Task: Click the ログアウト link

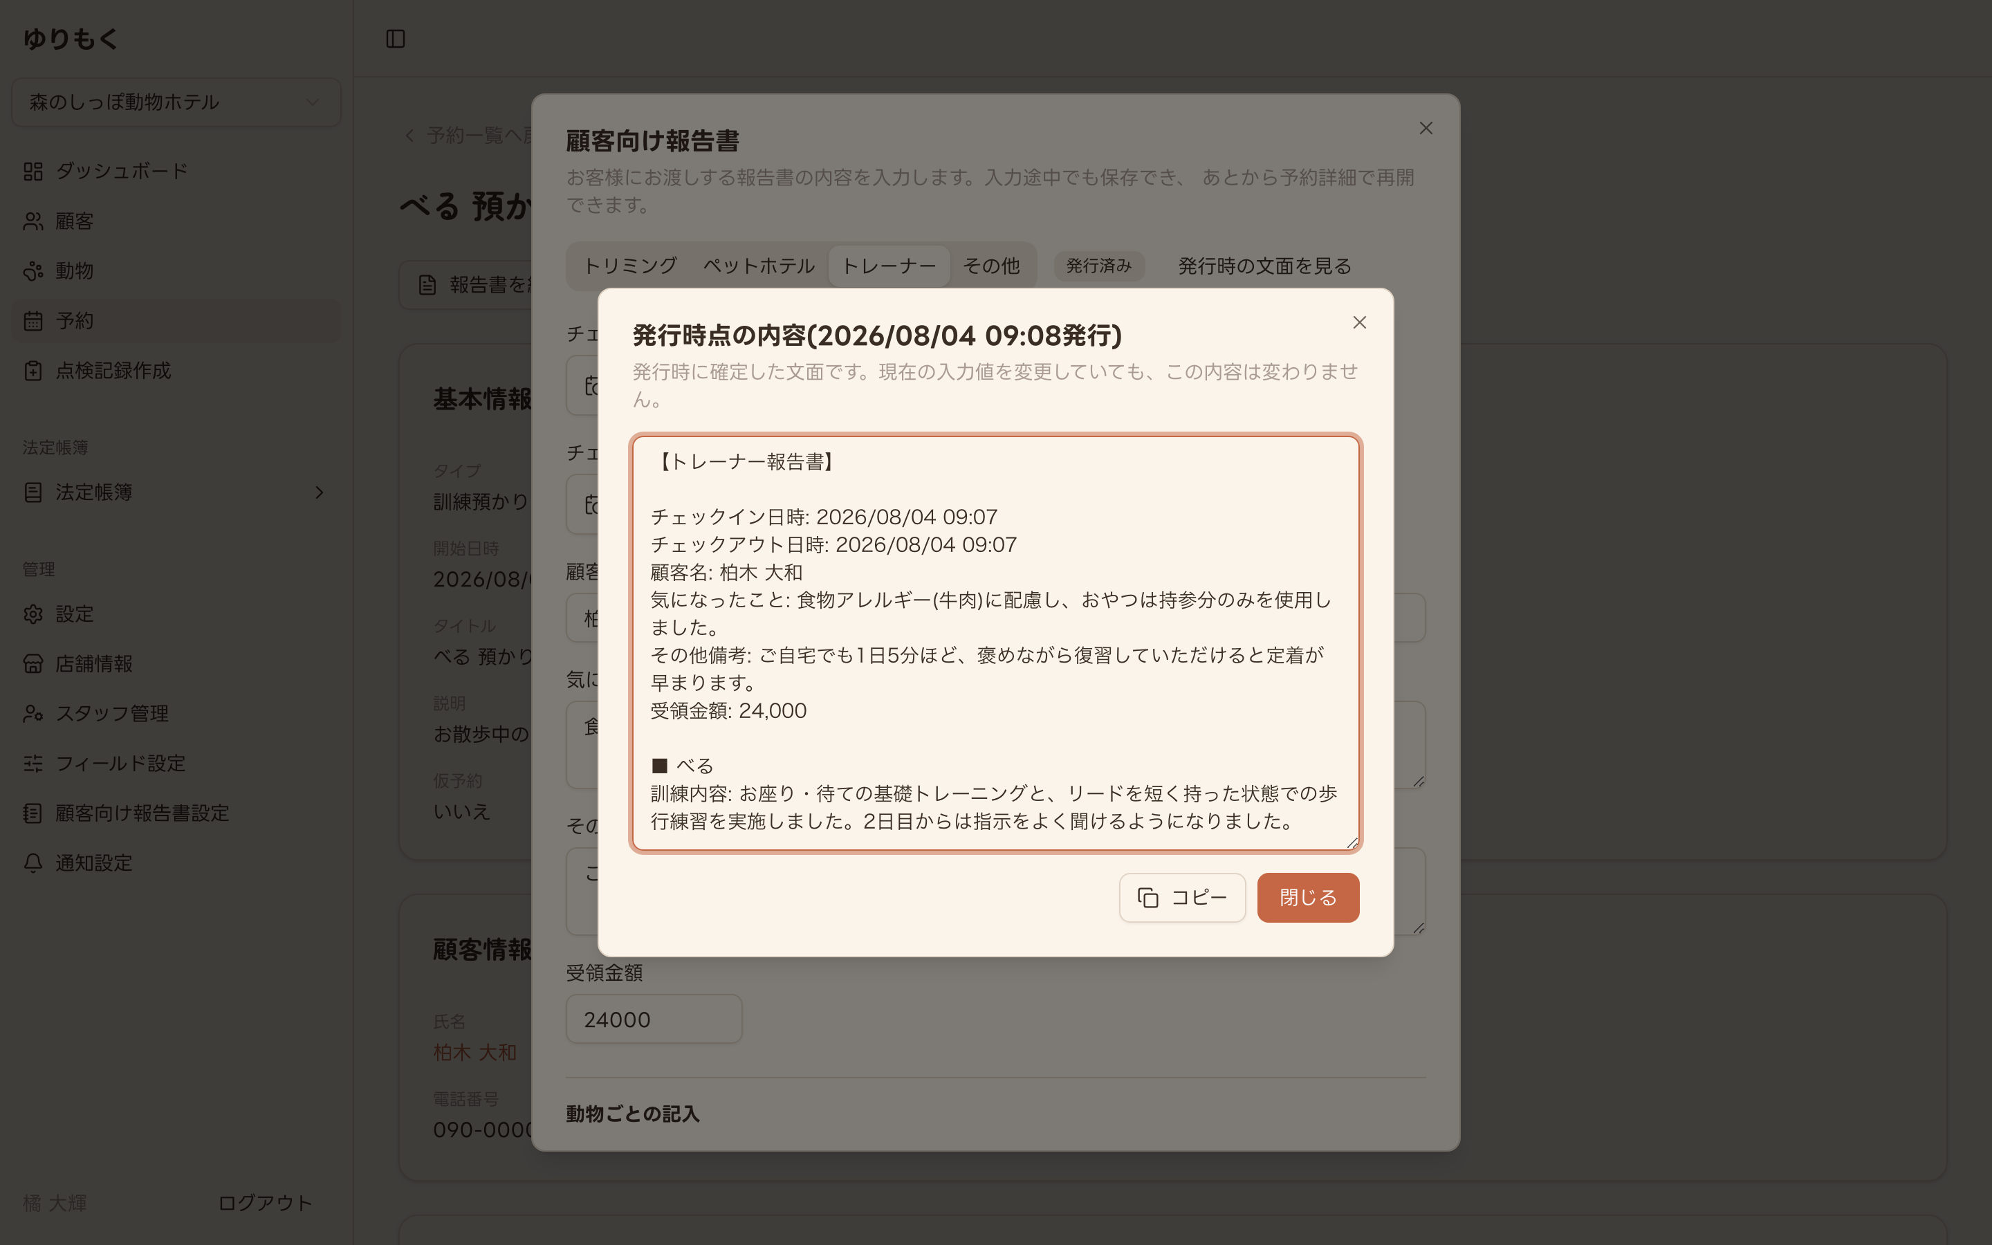Action: (265, 1203)
